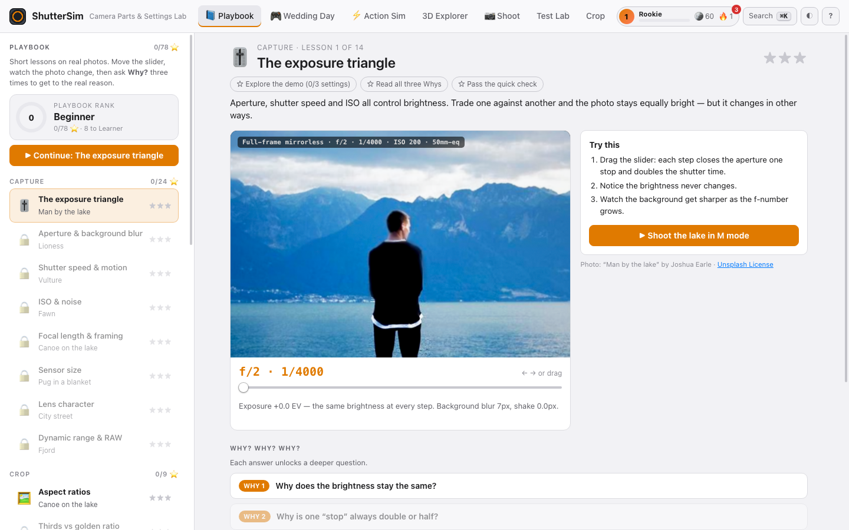The image size is (849, 530).
Task: Click the streak flame icon
Action: 723,16
